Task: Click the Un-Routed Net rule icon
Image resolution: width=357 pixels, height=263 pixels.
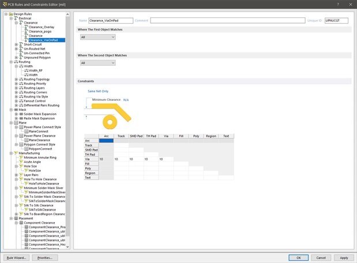Action: tap(21, 48)
